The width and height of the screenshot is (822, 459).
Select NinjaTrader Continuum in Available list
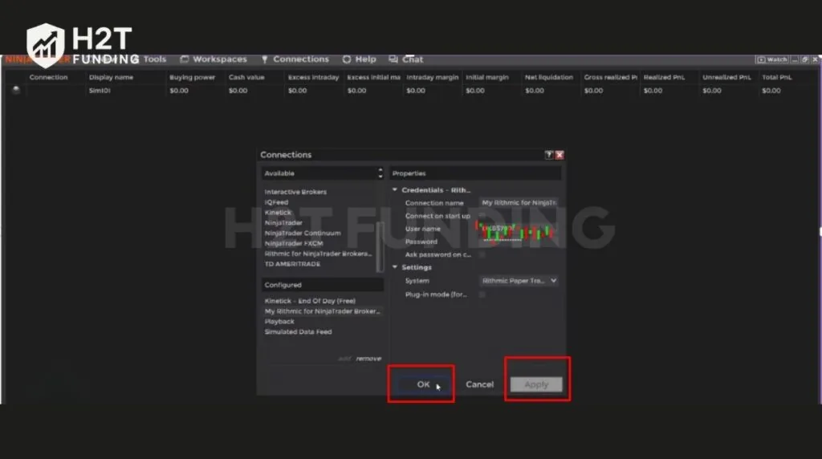(x=303, y=234)
